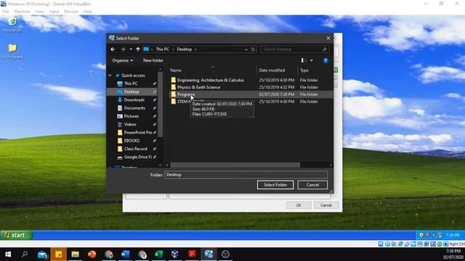Click OK in the background dialog
Viewport: 465px width, 261px height.
coord(299,205)
